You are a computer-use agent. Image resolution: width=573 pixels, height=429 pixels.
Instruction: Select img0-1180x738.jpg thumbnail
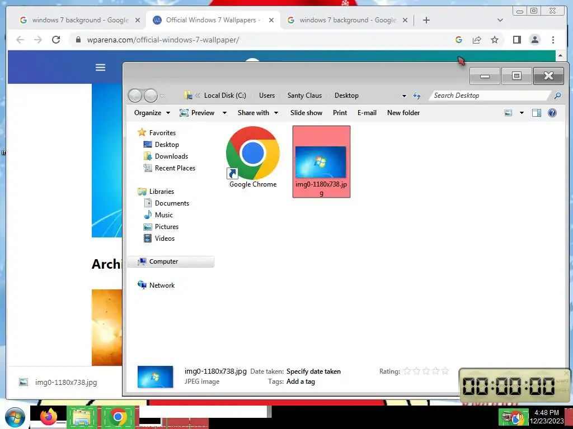pos(321,161)
